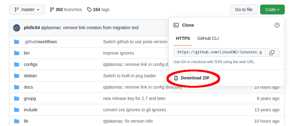Switch to the GitHub CLI tab
This screenshot has width=290, height=126.
click(x=208, y=39)
